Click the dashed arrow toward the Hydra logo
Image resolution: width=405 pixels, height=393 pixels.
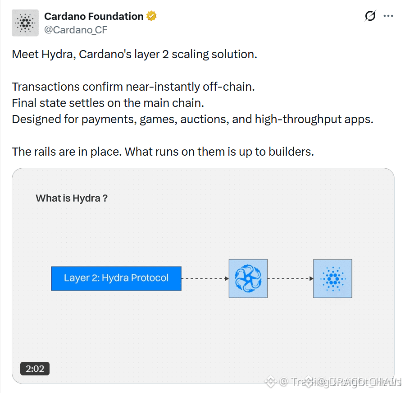(205, 279)
